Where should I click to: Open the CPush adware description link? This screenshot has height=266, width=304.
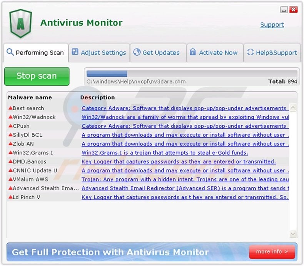coord(185,126)
